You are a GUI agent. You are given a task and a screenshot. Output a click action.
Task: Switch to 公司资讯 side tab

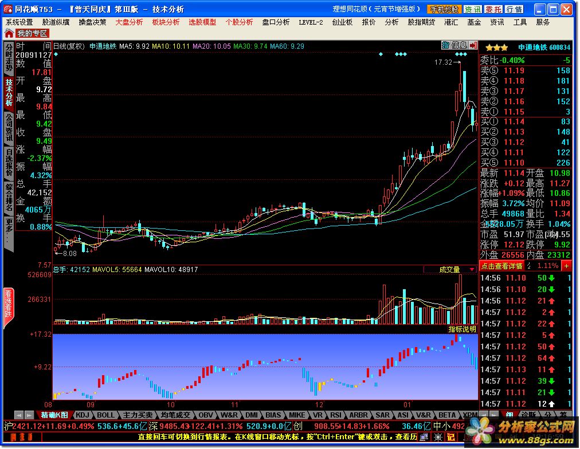pyautogui.click(x=9, y=128)
